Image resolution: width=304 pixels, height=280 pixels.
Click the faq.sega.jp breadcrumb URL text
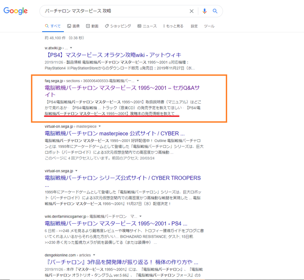click(x=89, y=81)
